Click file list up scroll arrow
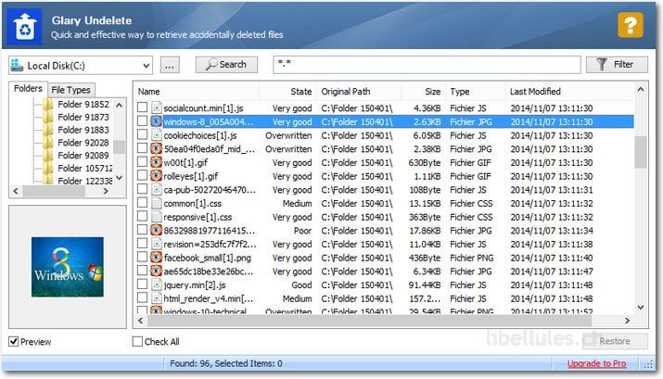663x379 pixels. click(x=641, y=90)
